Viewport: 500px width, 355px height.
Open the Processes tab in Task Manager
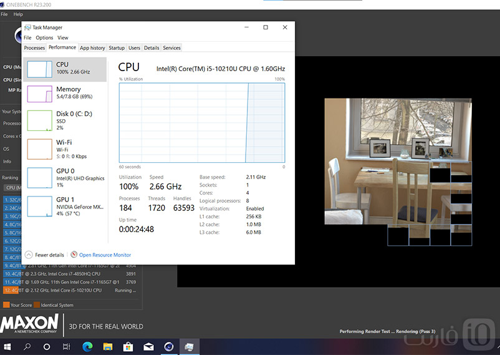34,48
